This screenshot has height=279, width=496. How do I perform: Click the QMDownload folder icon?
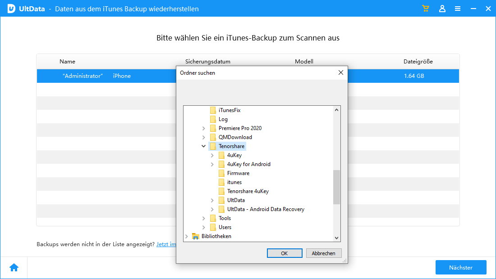(213, 137)
